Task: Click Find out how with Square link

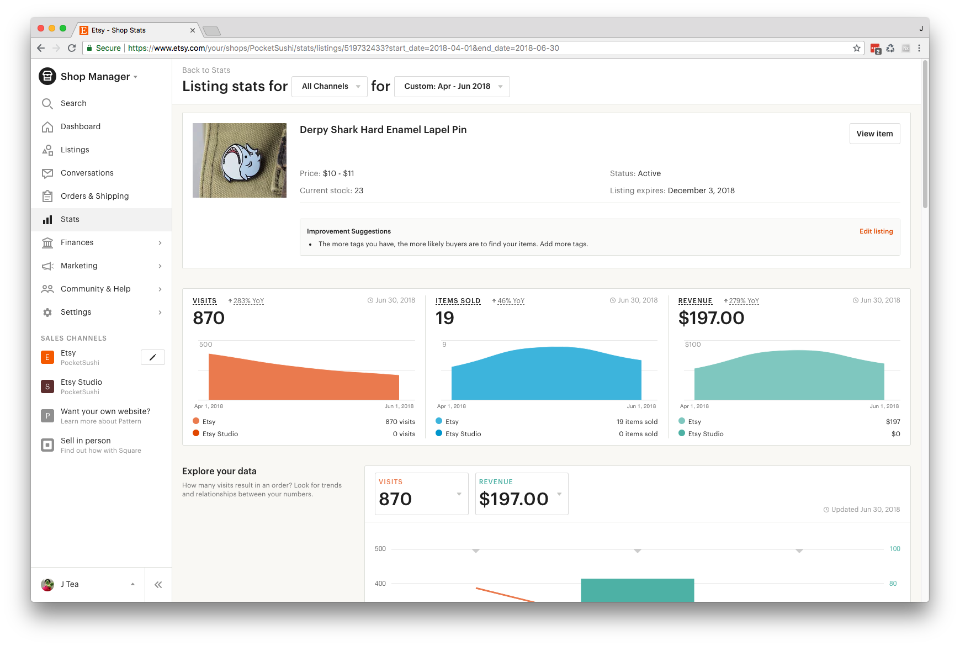Action: click(x=101, y=451)
